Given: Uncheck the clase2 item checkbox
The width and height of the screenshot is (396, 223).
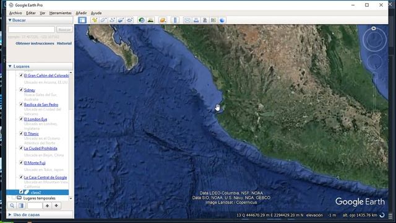Looking at the screenshot, I should (x=21, y=192).
